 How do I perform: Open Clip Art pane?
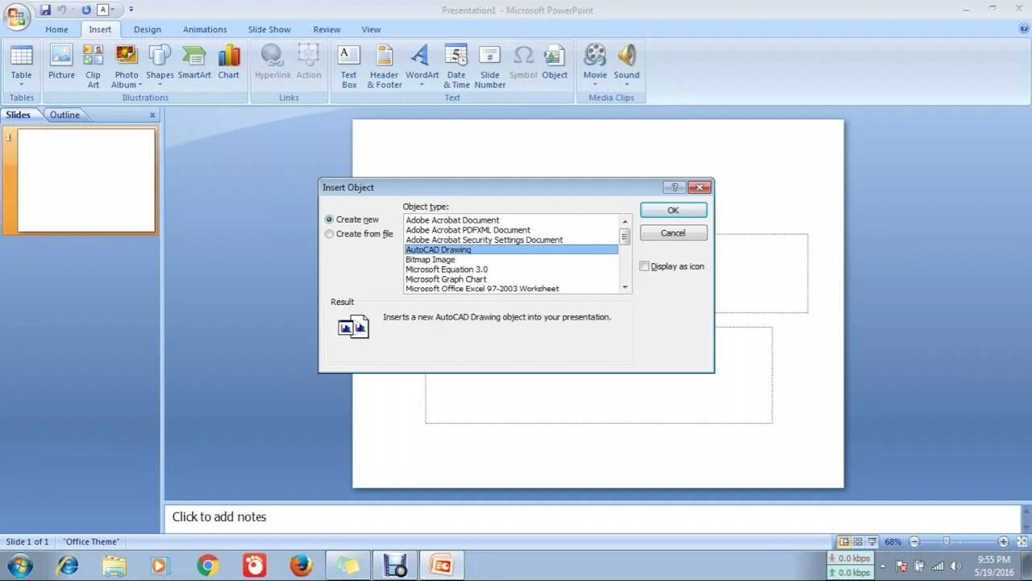pyautogui.click(x=94, y=66)
